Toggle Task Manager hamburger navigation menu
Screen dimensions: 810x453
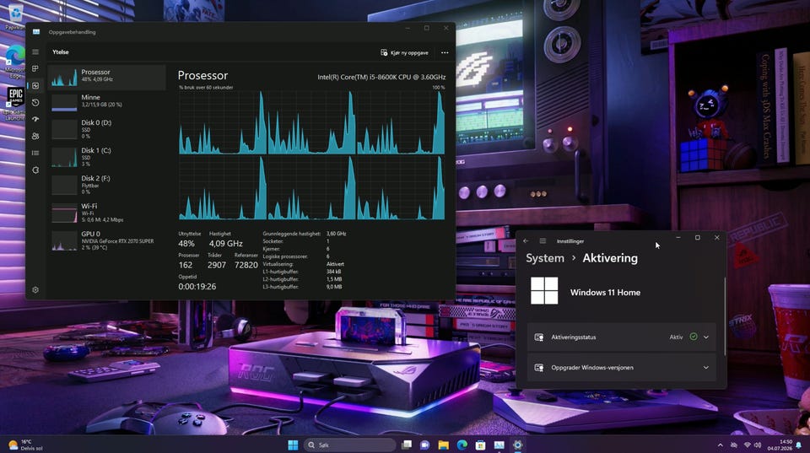tap(35, 52)
